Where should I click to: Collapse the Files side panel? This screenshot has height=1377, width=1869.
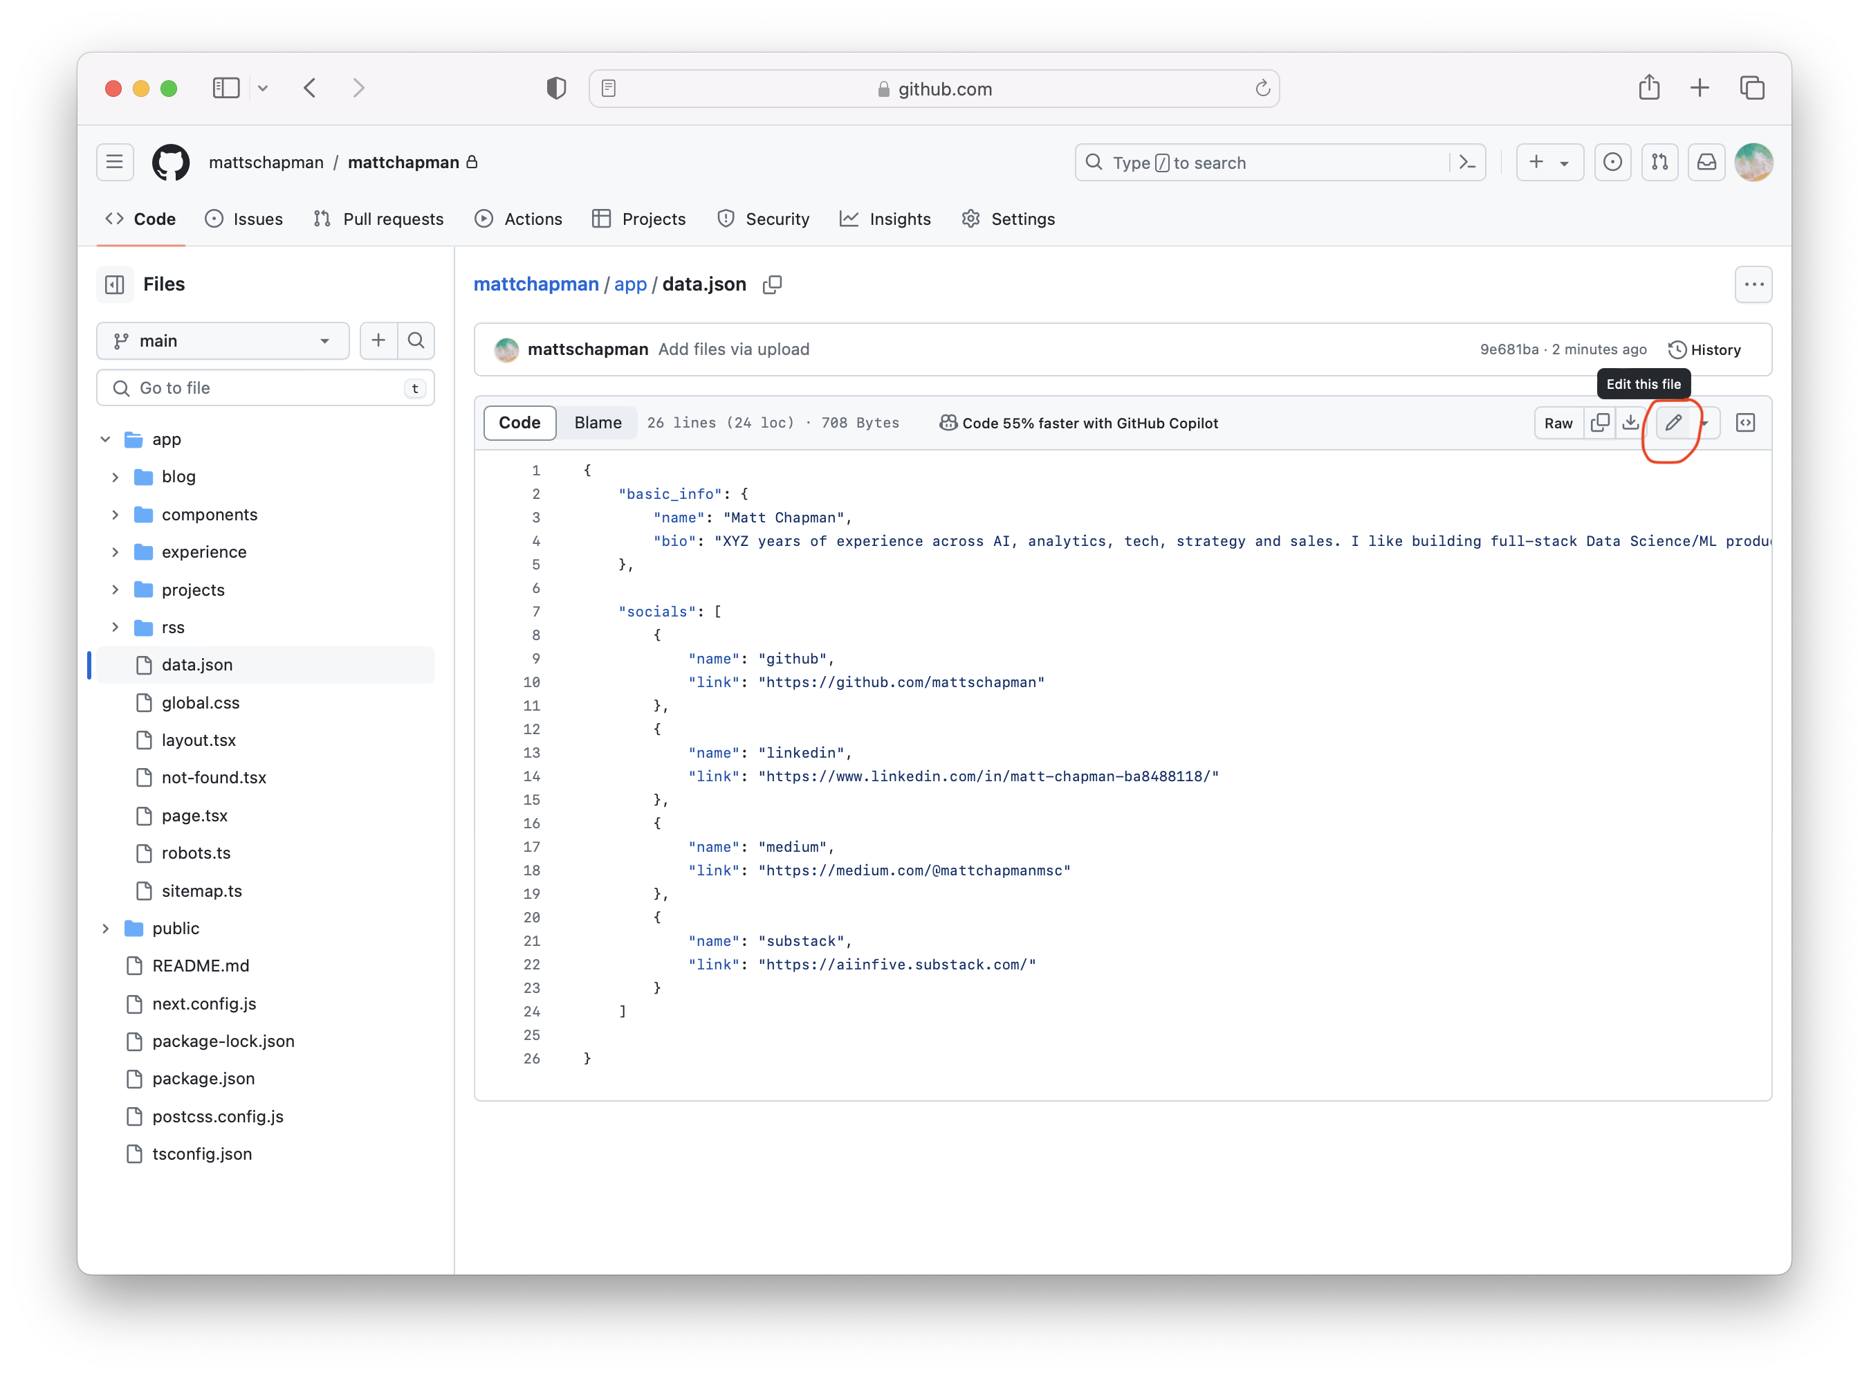115,284
